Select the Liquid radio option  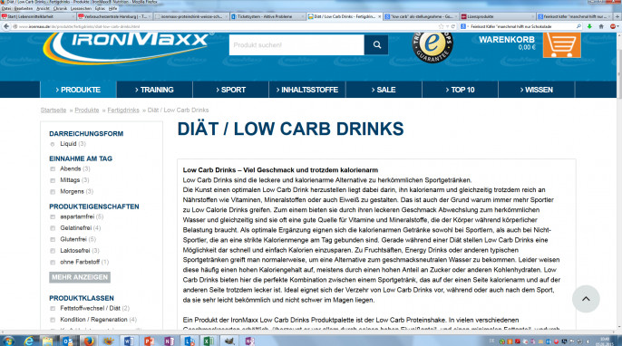[x=53, y=144]
